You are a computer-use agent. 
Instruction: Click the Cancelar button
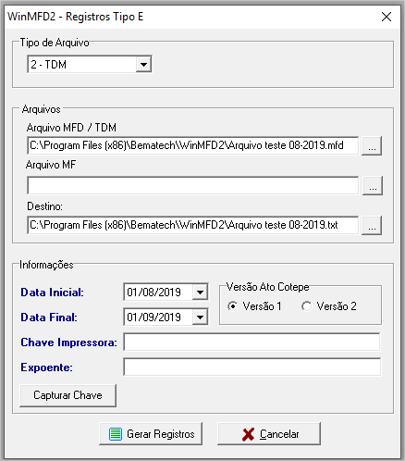tap(269, 434)
